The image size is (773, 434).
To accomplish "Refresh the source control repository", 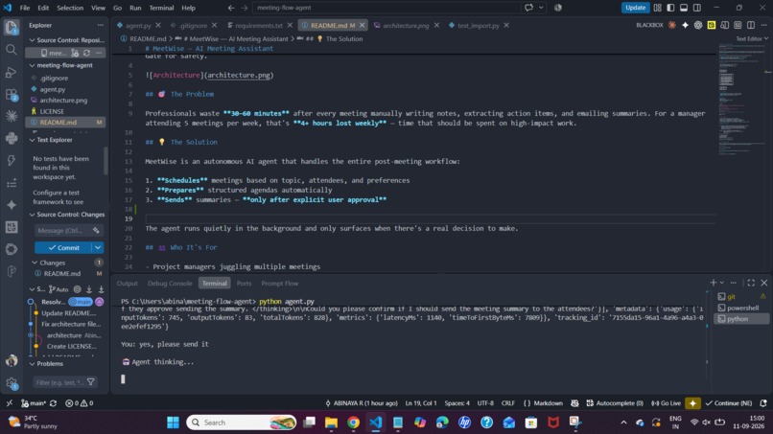I will coord(86,53).
